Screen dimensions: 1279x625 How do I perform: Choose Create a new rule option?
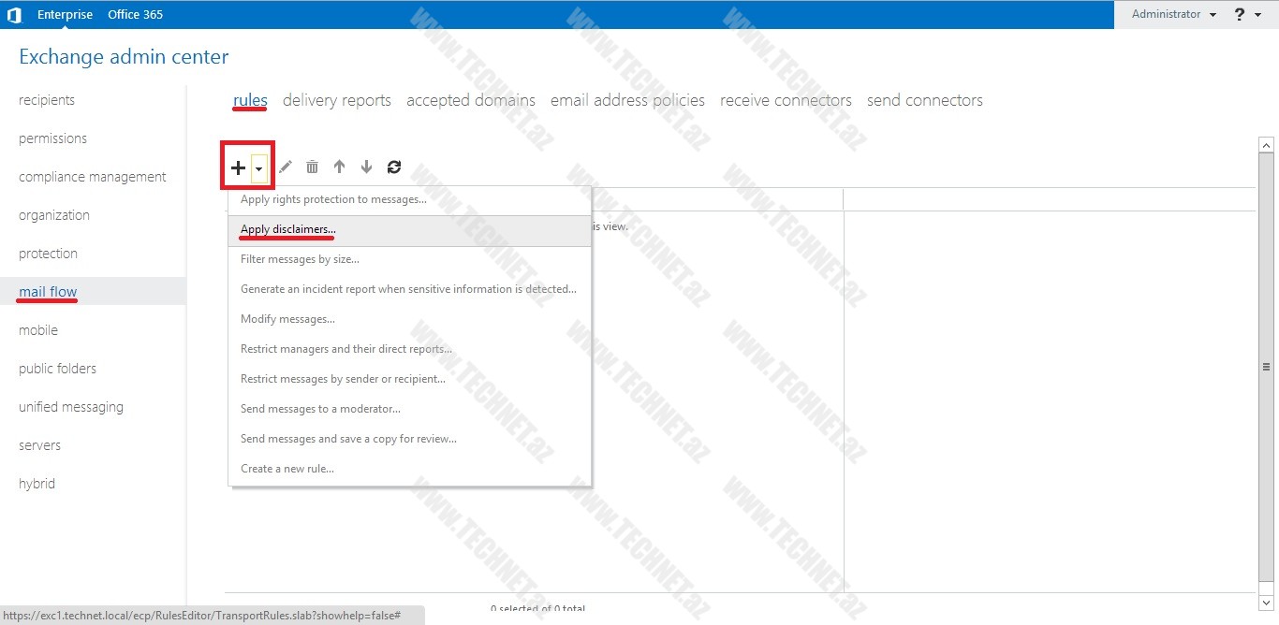(287, 469)
